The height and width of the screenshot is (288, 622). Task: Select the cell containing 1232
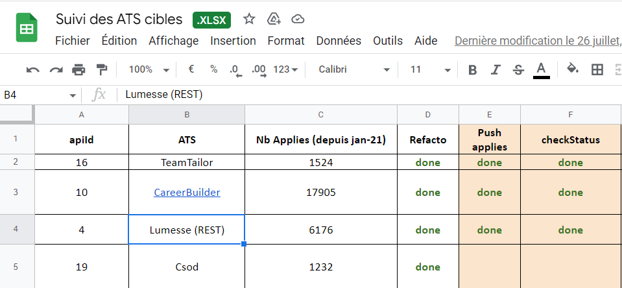click(x=321, y=267)
